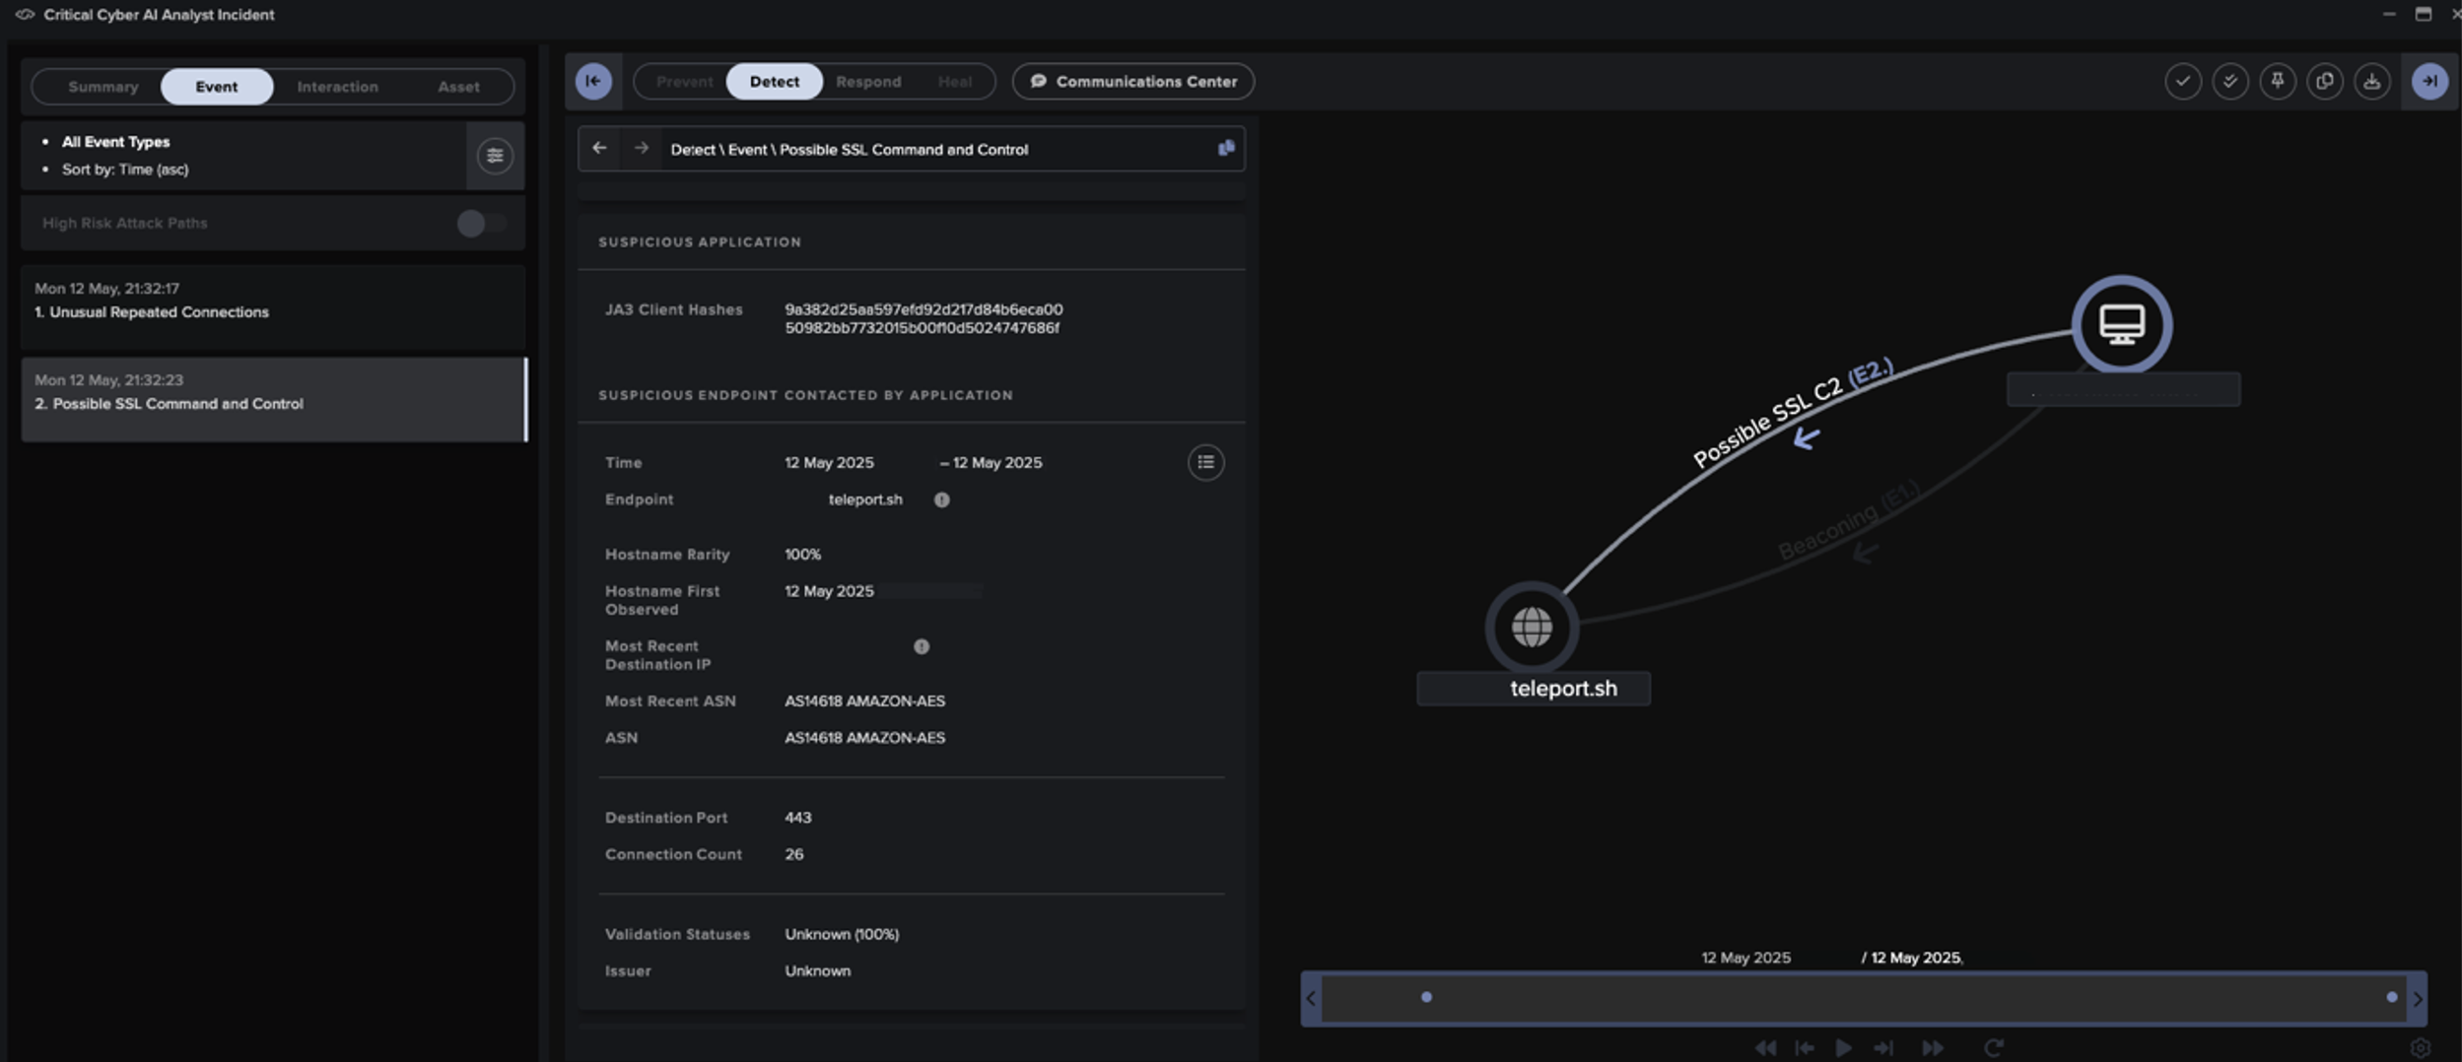
Task: Open the Interaction tab
Action: pyautogui.click(x=338, y=86)
